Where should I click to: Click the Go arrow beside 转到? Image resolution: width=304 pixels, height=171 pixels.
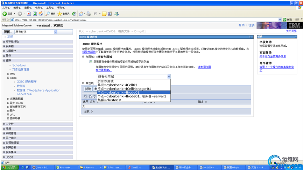(285, 20)
